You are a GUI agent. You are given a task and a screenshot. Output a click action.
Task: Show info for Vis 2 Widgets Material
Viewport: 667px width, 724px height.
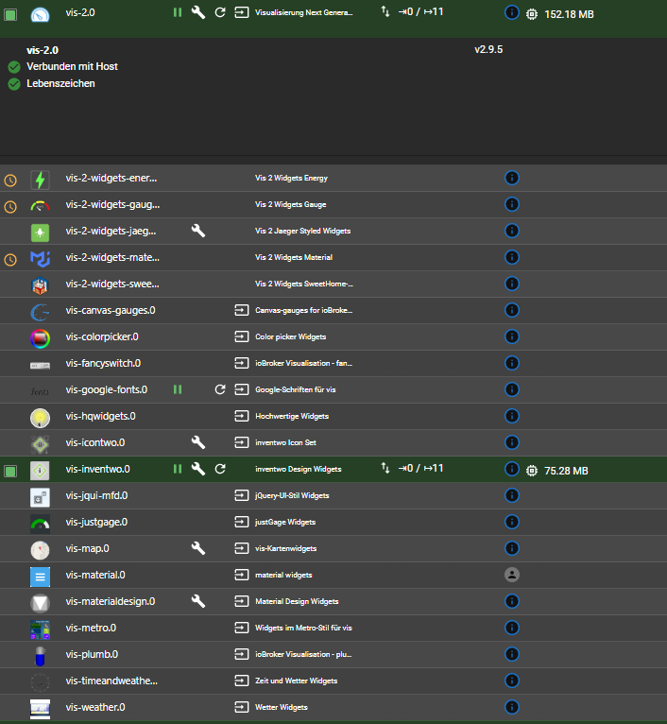pos(511,257)
